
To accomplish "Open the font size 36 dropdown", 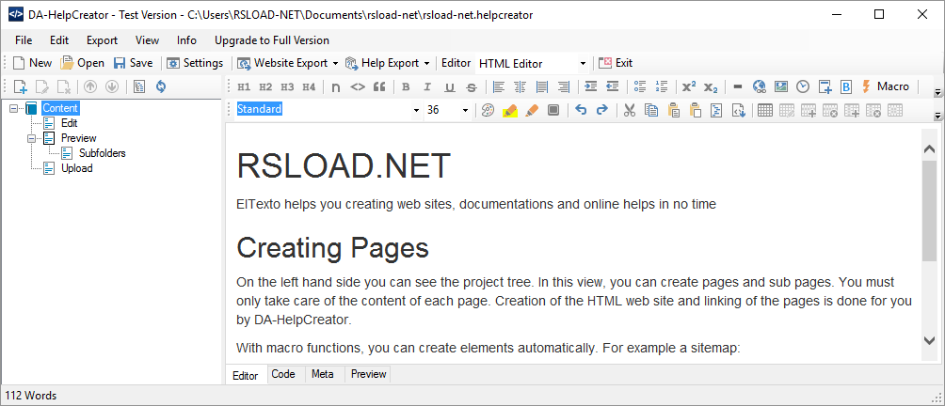I will coord(465,110).
